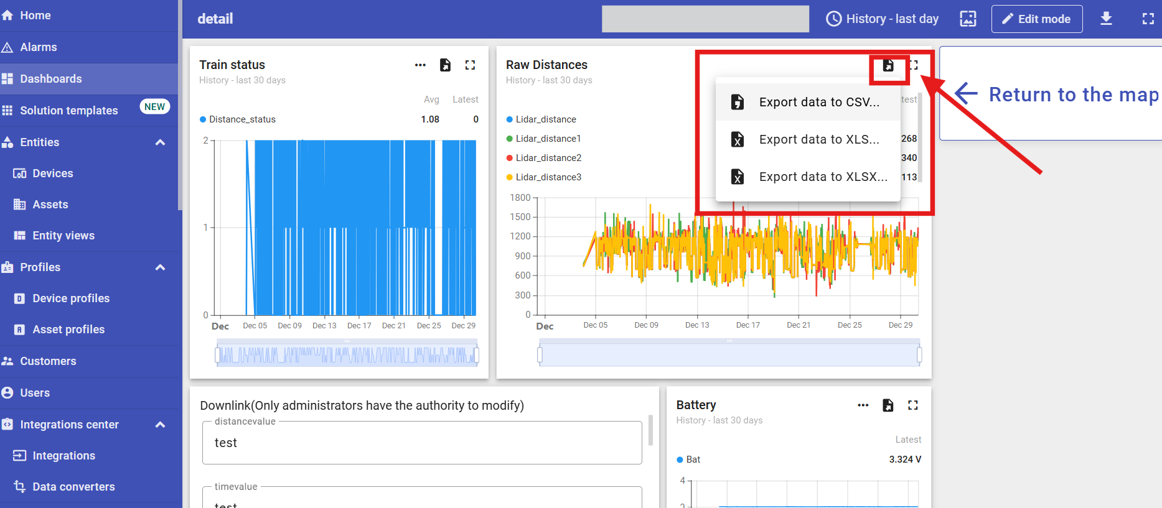Click the distancevalue input field
1162x508 pixels.
(421, 443)
